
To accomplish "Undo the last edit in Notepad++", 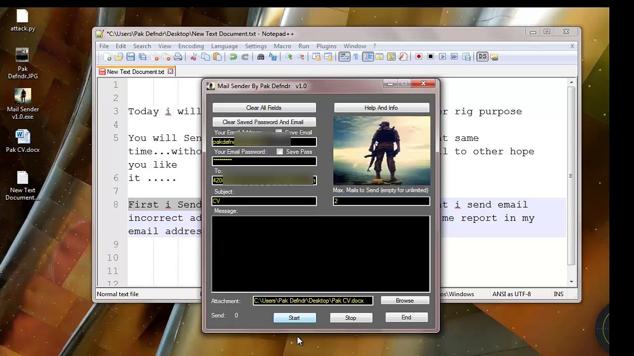I will tap(233, 57).
